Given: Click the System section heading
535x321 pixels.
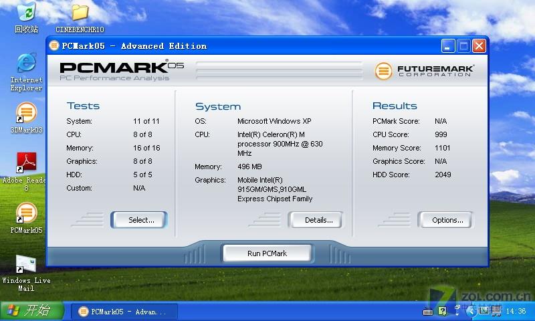Looking at the screenshot, I should pos(218,106).
